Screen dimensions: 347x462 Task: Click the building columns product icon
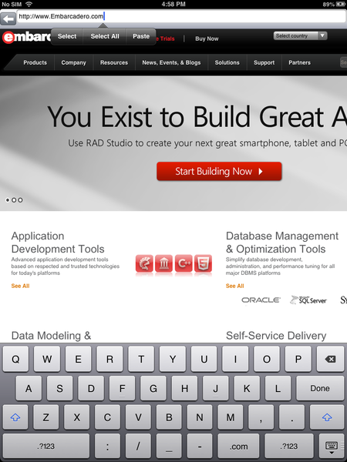163,263
